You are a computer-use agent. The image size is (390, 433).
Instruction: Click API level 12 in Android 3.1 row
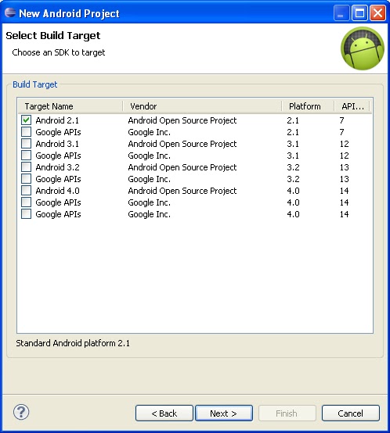click(345, 144)
